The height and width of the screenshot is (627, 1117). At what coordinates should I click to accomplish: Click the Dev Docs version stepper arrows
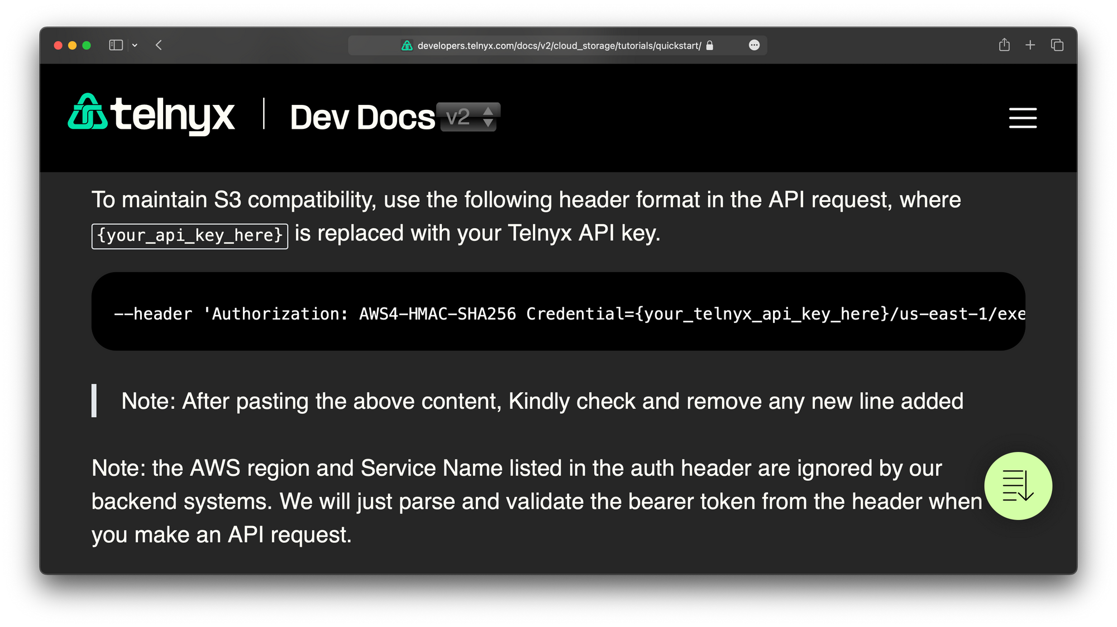pyautogui.click(x=489, y=118)
